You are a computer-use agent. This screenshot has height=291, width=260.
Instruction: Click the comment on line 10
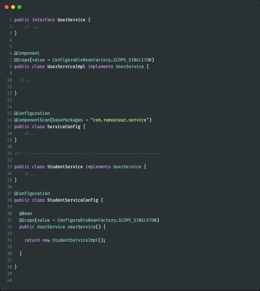click(25, 80)
